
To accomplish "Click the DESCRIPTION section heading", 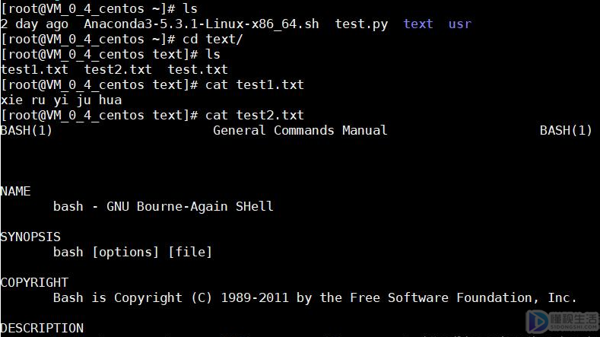I will click(x=42, y=328).
